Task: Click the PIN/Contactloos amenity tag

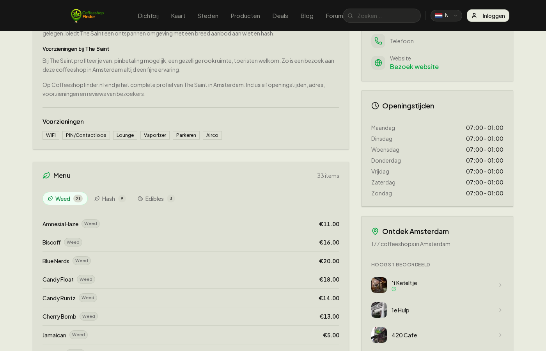Action: point(86,135)
